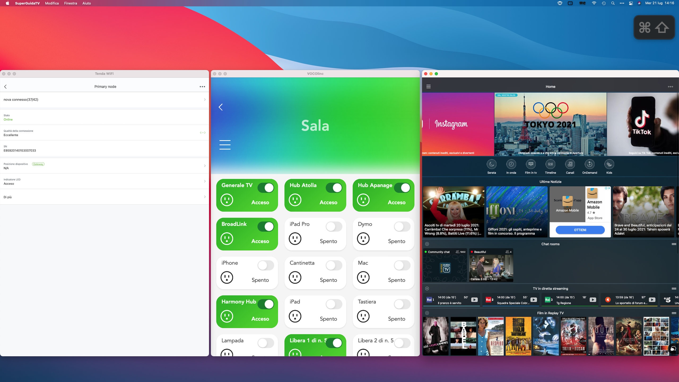Open Brave and Beautiful news article

click(x=643, y=212)
